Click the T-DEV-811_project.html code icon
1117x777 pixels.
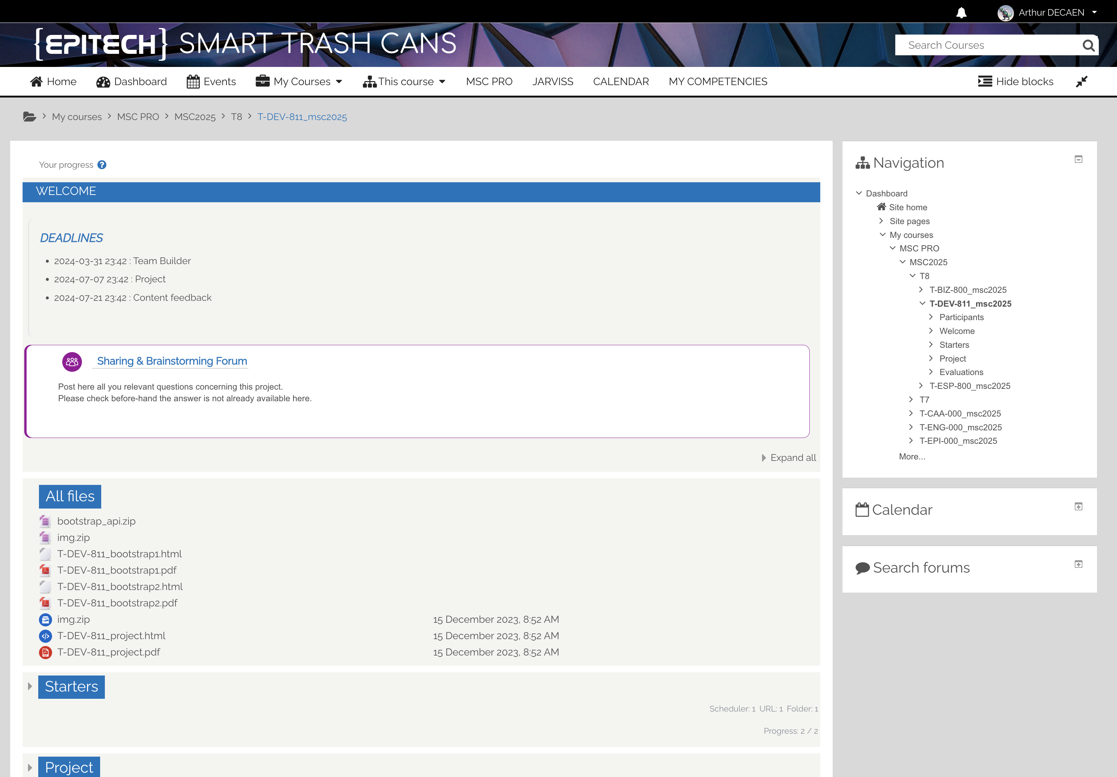click(45, 635)
